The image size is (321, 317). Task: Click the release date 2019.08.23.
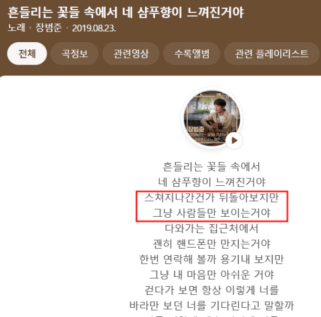94,28
